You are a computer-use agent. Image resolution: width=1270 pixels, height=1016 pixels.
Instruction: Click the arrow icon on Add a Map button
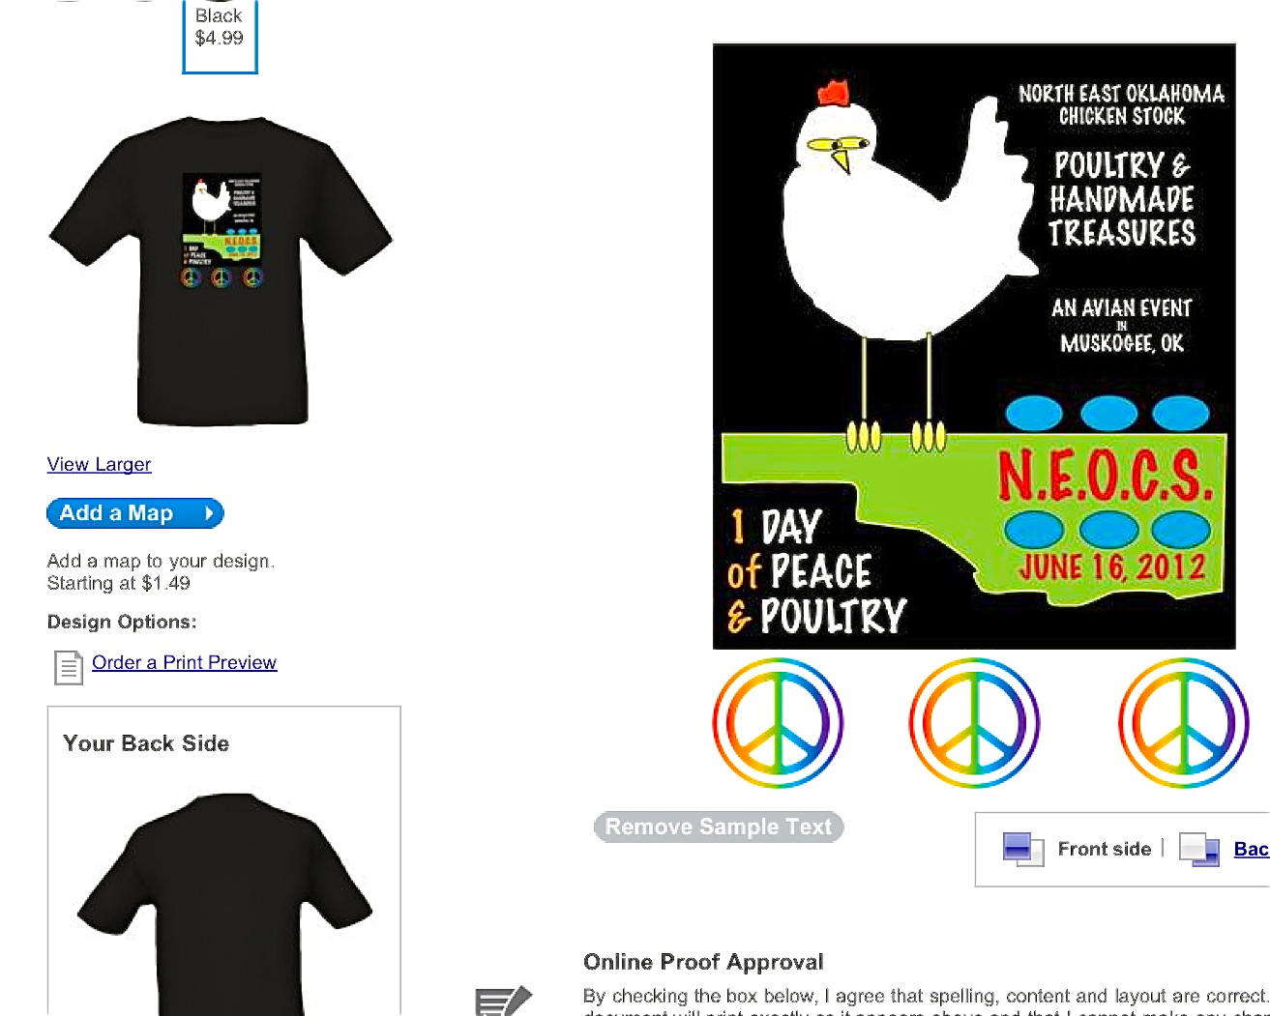(x=208, y=513)
